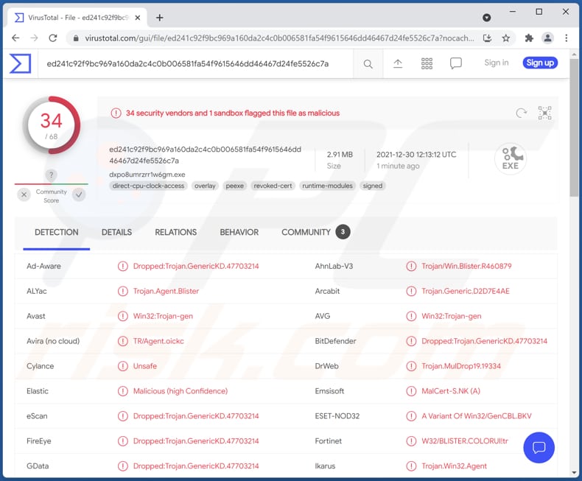Click W32/BLISTER.COLORUI!tr Fortinet detection
The width and height of the screenshot is (582, 481).
(465, 441)
